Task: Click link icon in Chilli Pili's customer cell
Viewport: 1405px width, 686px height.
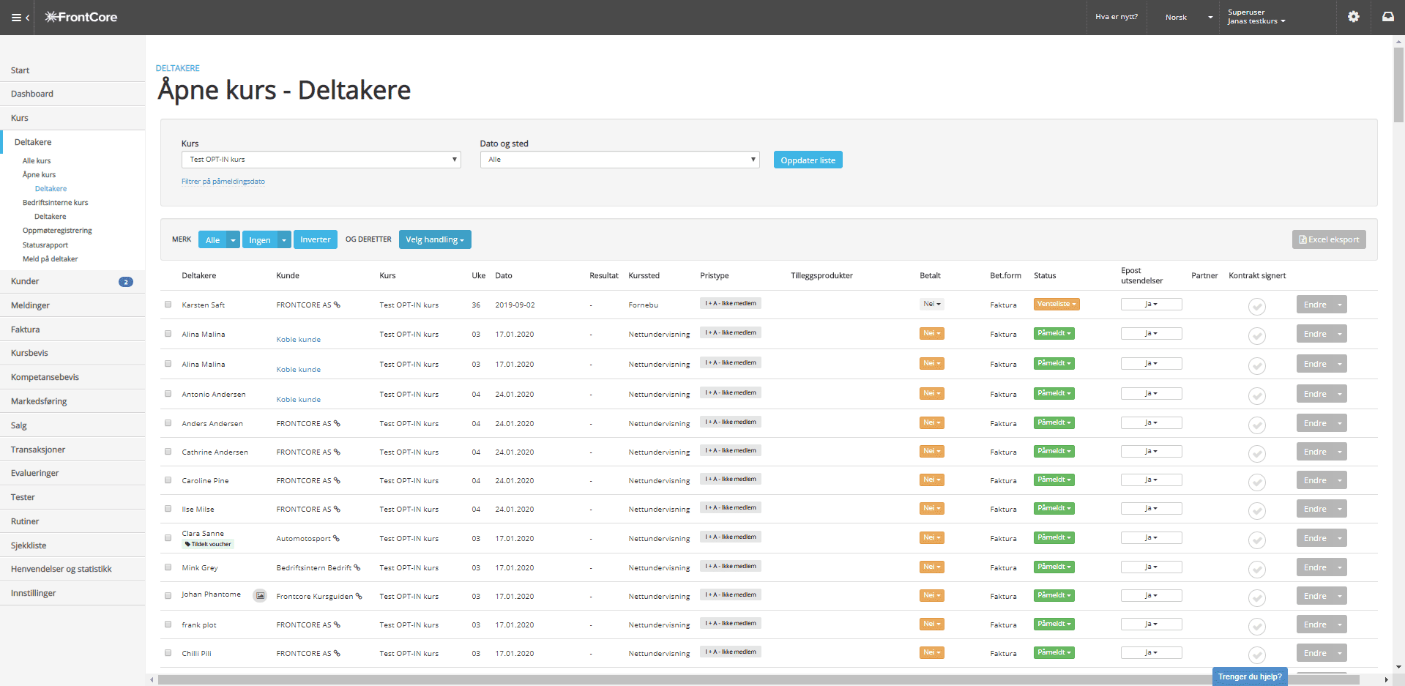Action: pyautogui.click(x=337, y=653)
